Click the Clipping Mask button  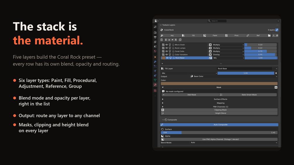[x=219, y=110]
